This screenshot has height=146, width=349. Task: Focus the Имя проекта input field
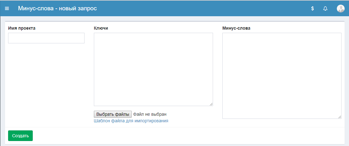[x=46, y=38]
